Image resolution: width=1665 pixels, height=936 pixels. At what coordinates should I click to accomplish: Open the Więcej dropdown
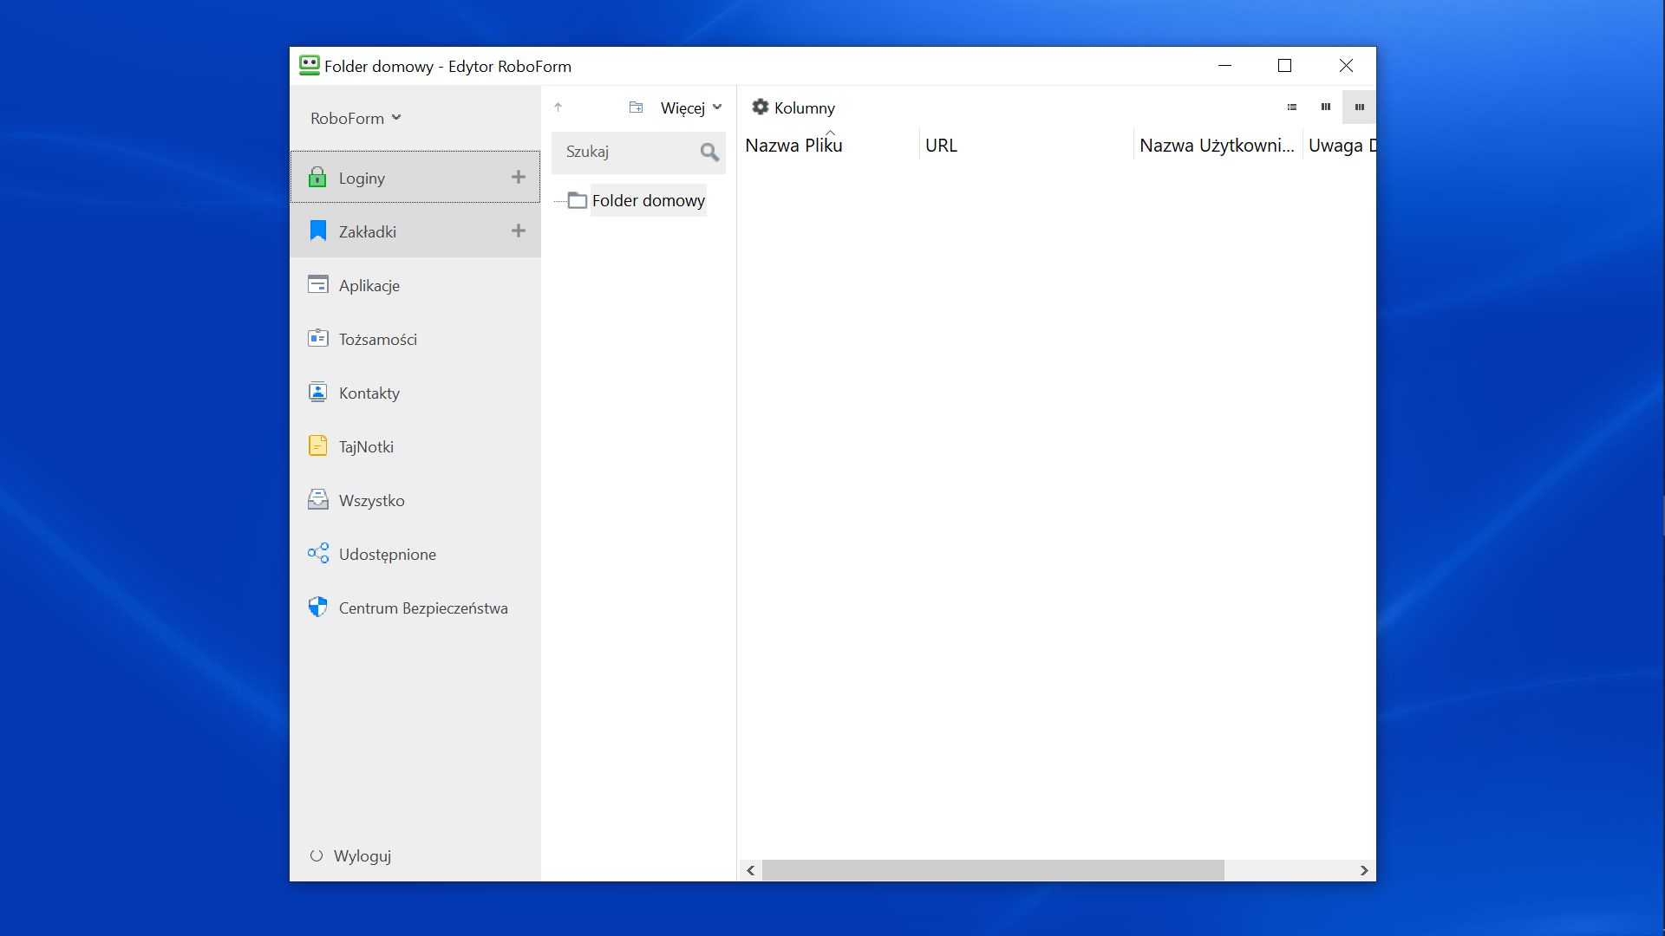click(690, 107)
